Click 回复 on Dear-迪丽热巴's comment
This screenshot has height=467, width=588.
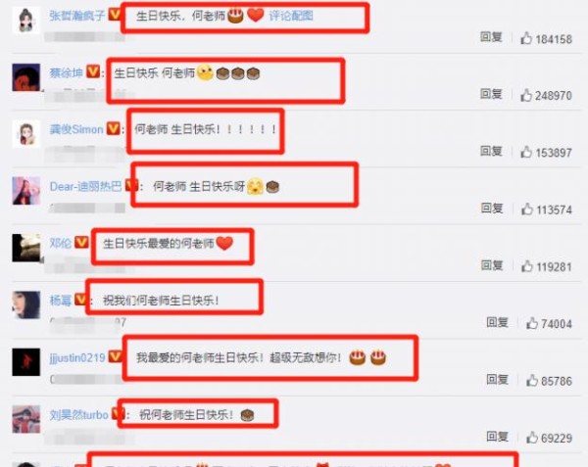tap(492, 208)
